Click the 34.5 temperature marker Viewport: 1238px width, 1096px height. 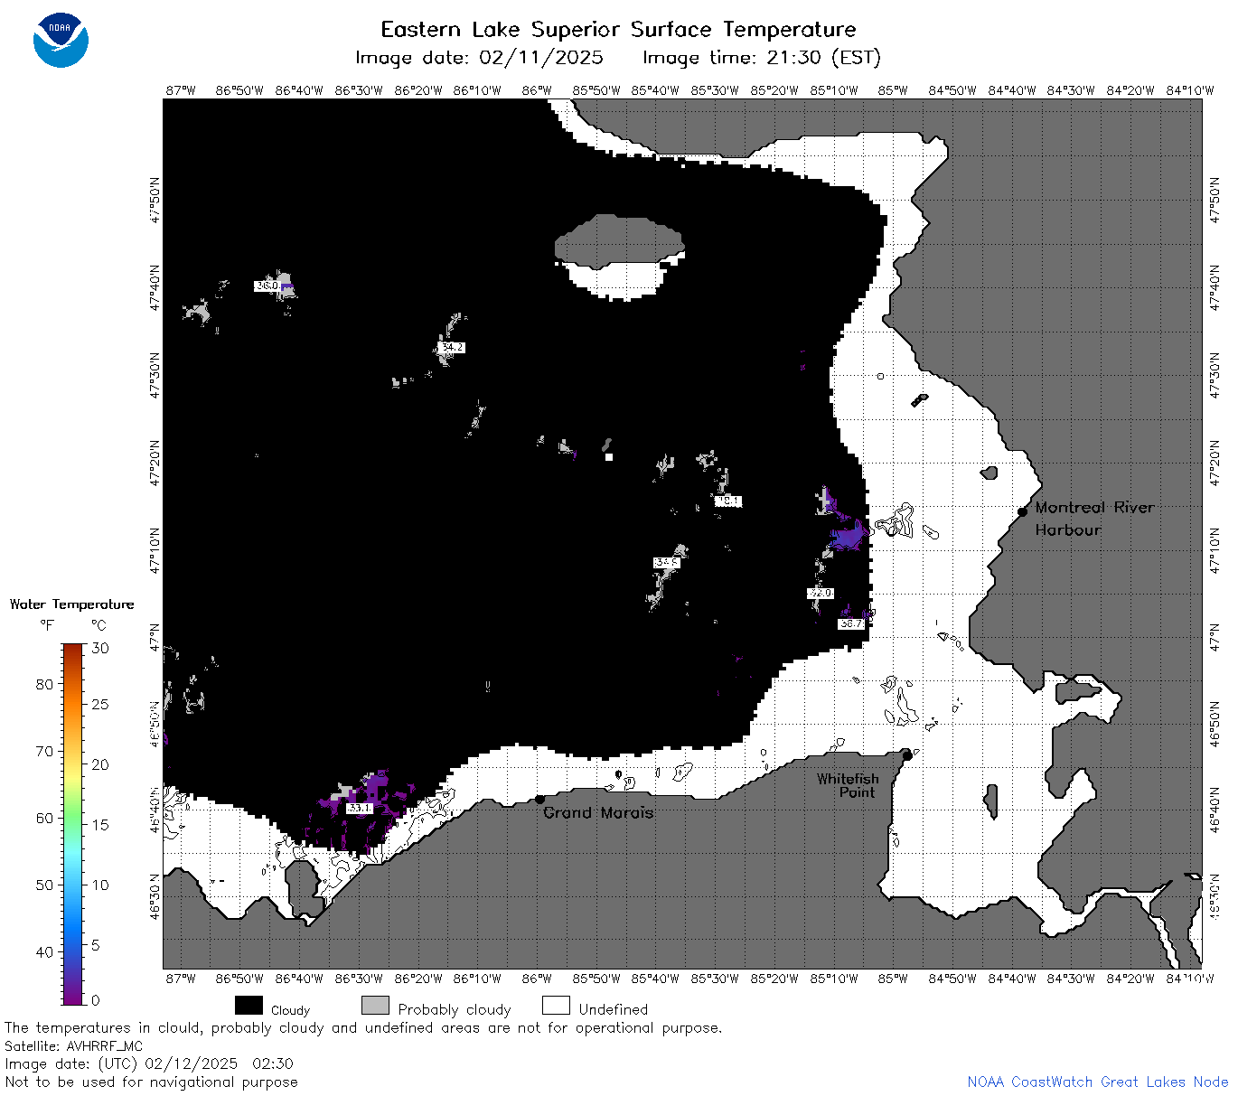(667, 562)
